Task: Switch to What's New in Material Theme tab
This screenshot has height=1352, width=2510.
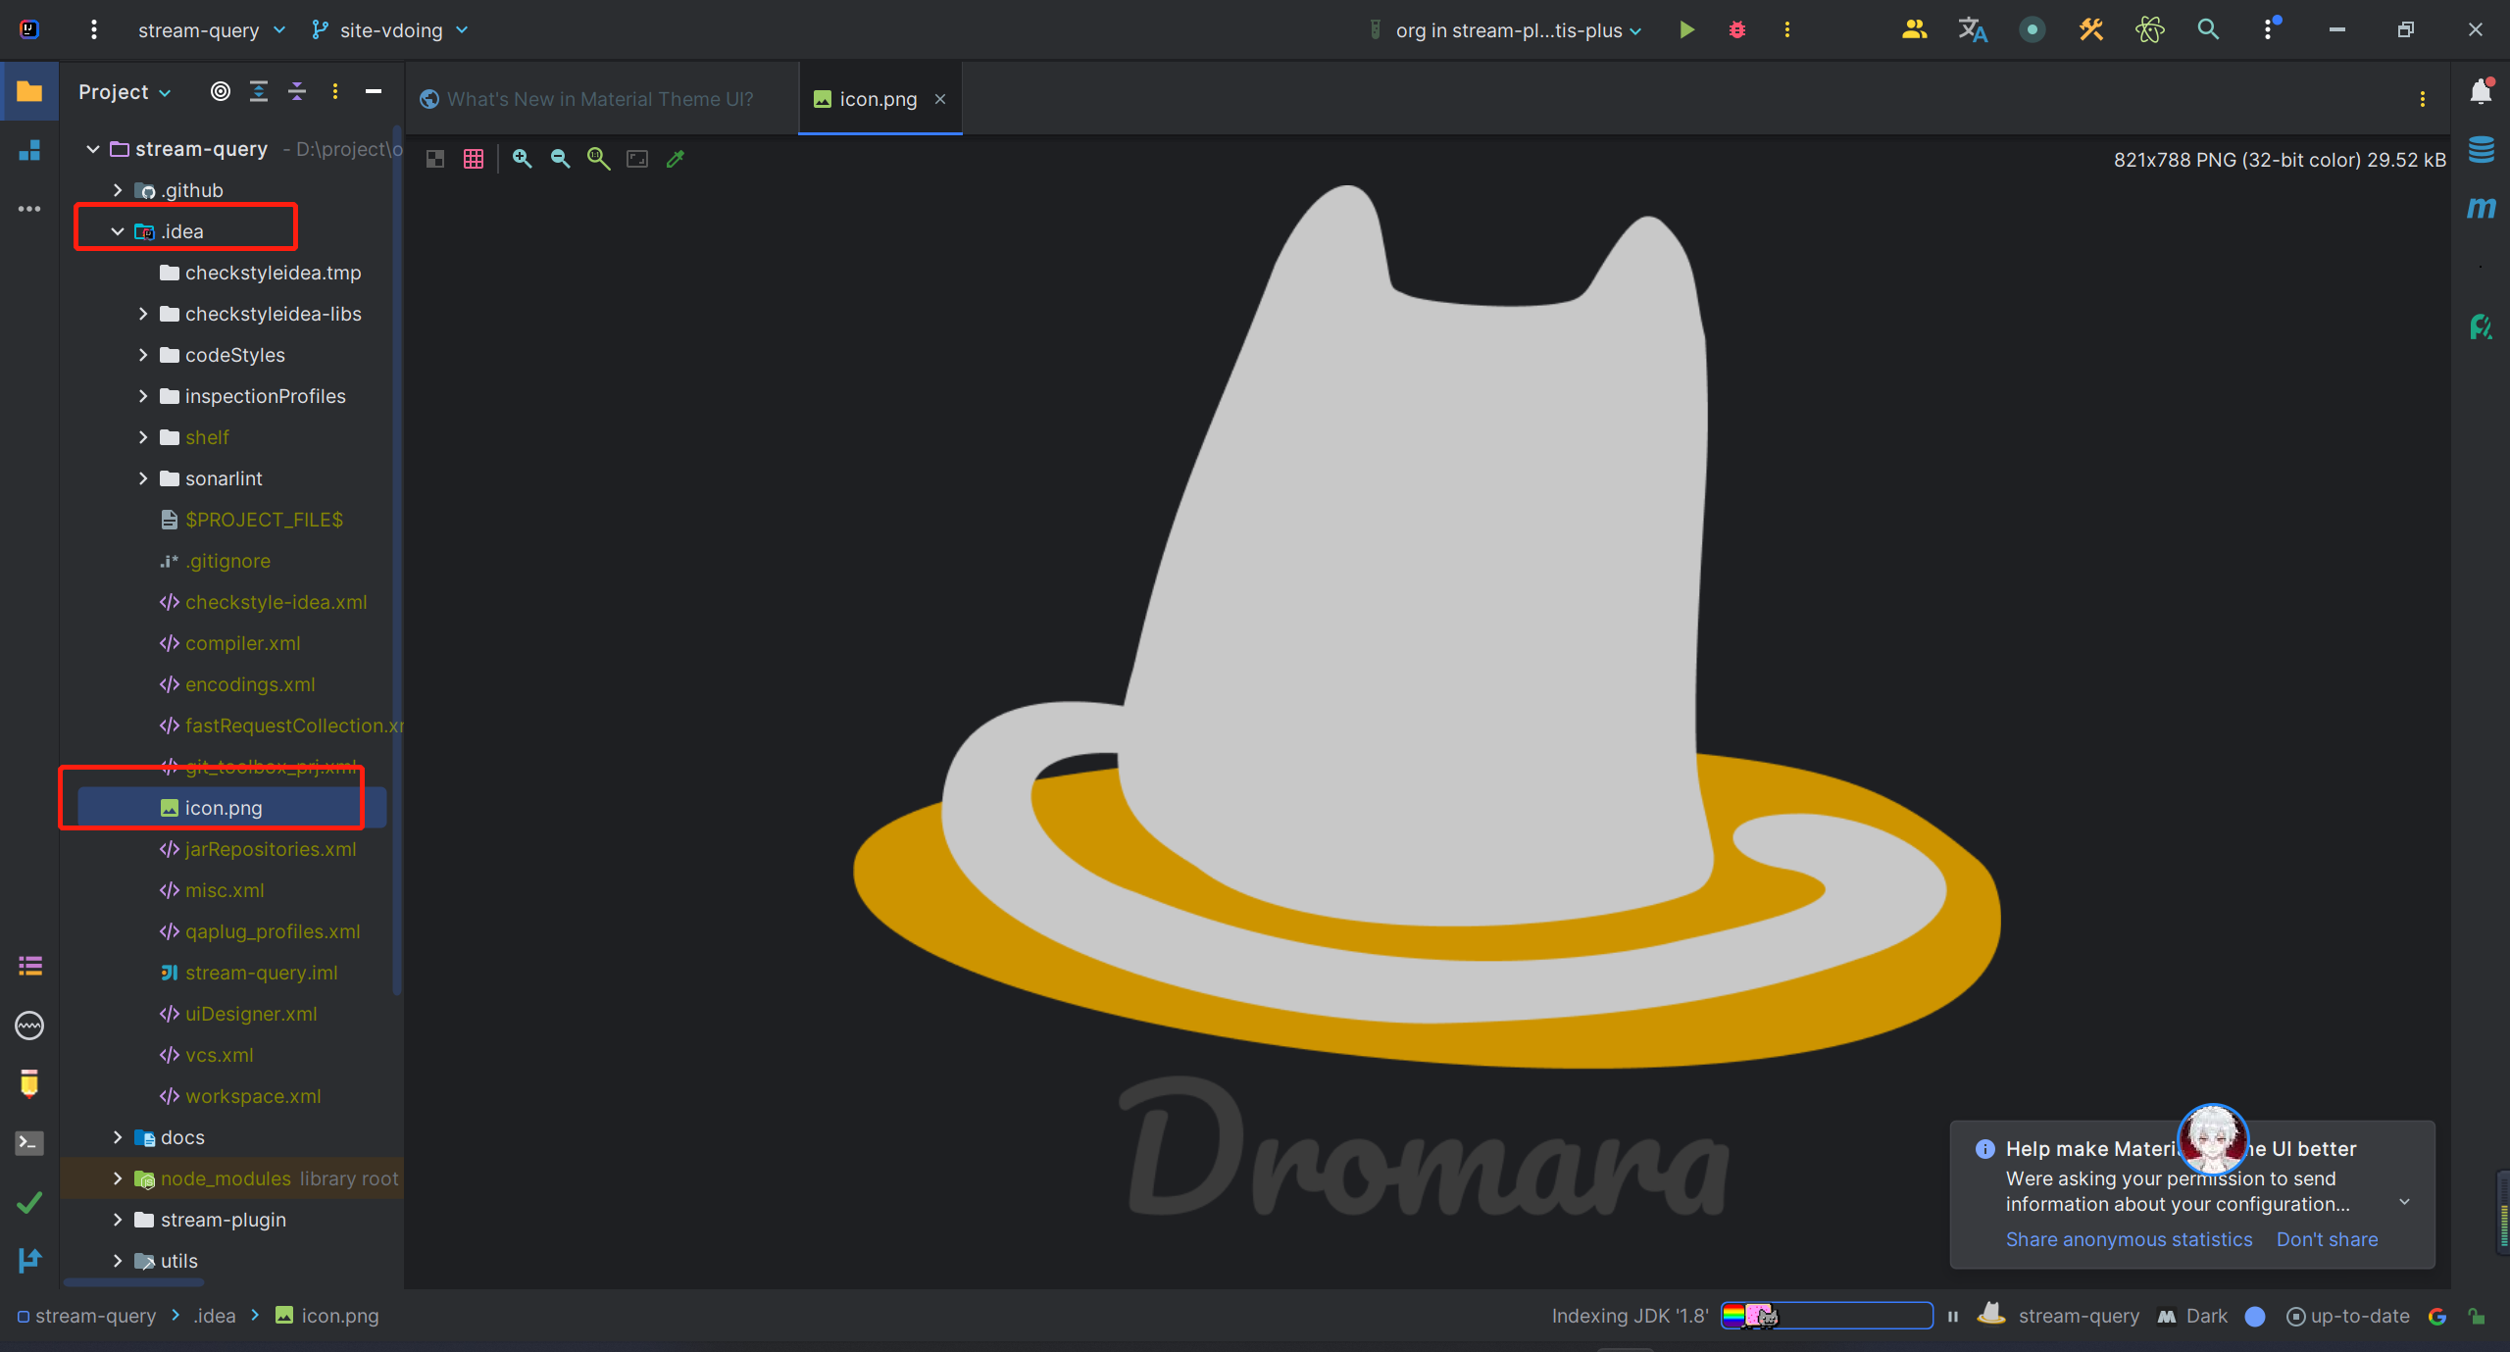Action: [599, 99]
